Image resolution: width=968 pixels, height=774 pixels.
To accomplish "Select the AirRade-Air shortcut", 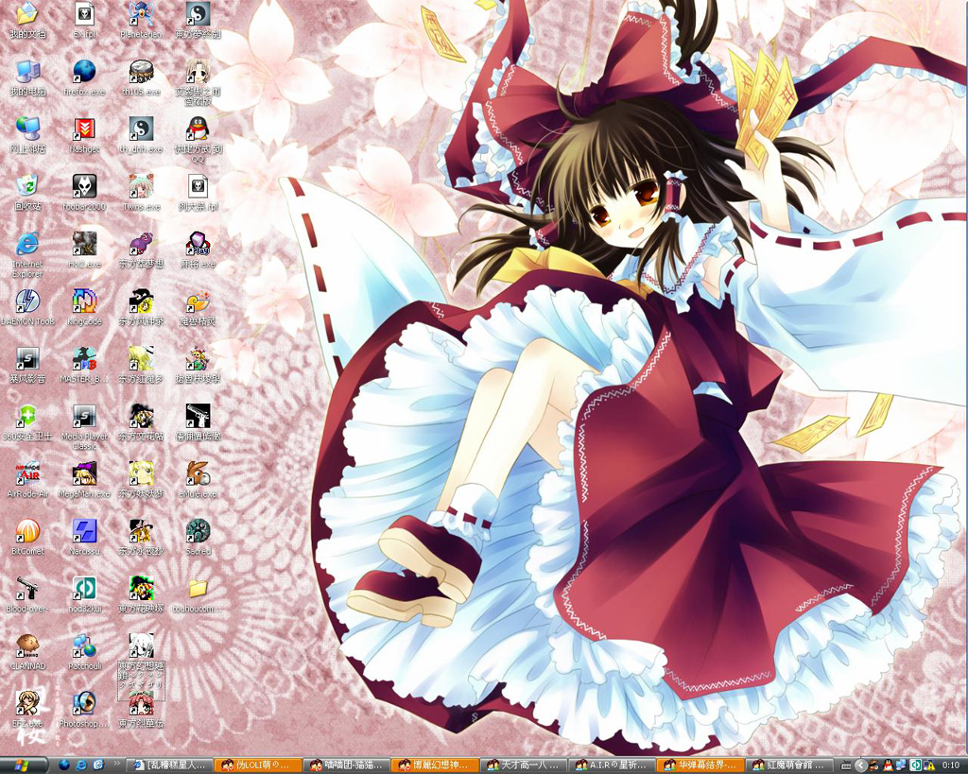I will pos(27,479).
